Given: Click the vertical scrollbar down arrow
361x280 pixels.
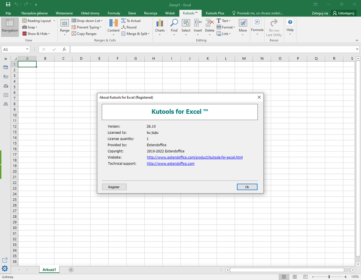Looking at the screenshot, I should (358, 264).
